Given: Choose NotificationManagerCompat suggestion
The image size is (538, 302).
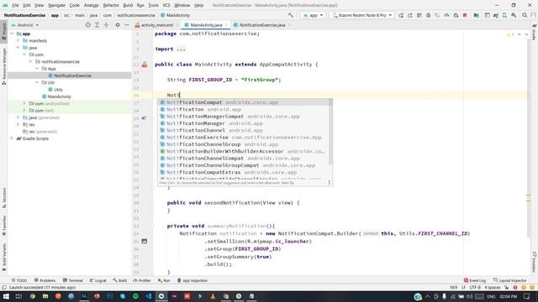Looking at the screenshot, I should point(243,117).
